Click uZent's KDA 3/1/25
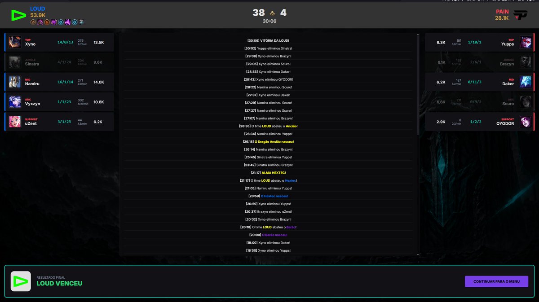Screen dimensions: 539x302 [x=65, y=122]
